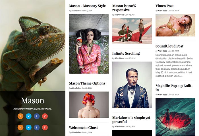
Task: Open 'Magnific Pop-up Built-in' post
Action: click(174, 88)
